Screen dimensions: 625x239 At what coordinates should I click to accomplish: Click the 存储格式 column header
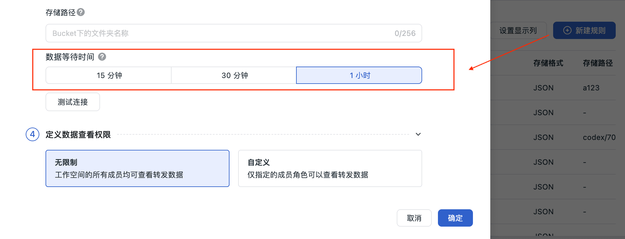point(548,63)
